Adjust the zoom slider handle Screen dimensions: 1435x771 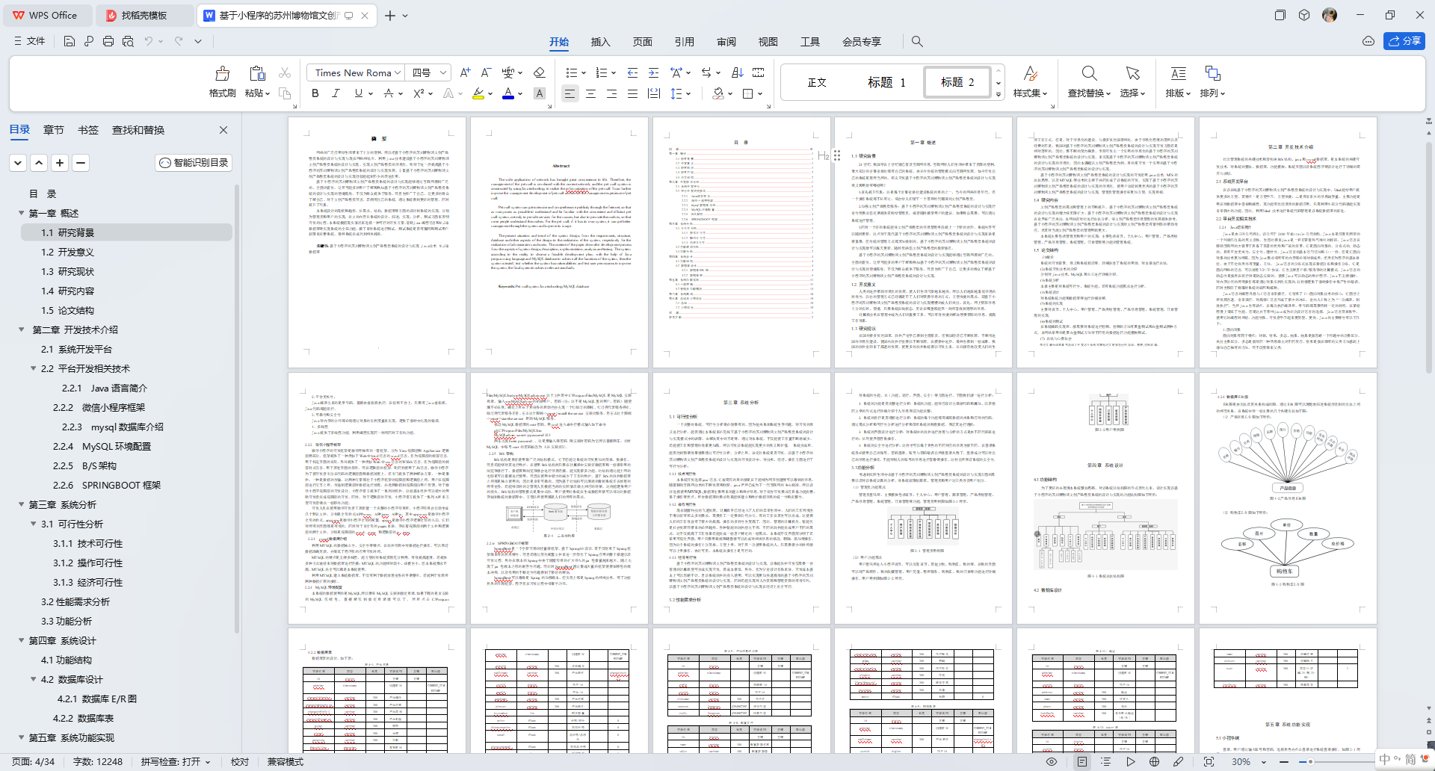coord(1310,762)
